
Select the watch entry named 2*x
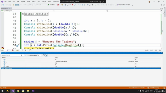point(6,63)
